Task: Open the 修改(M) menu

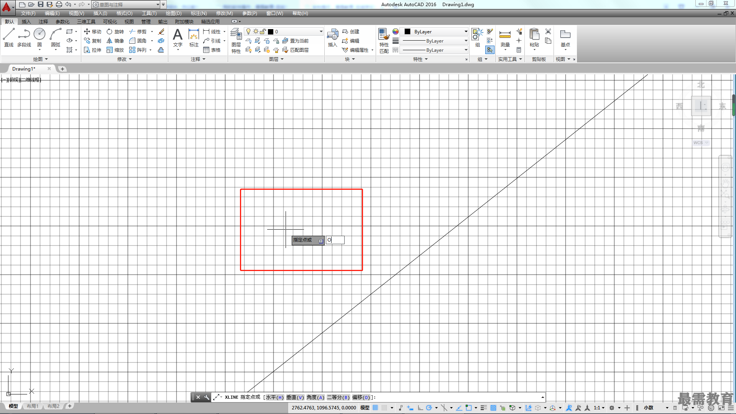Action: [x=224, y=13]
